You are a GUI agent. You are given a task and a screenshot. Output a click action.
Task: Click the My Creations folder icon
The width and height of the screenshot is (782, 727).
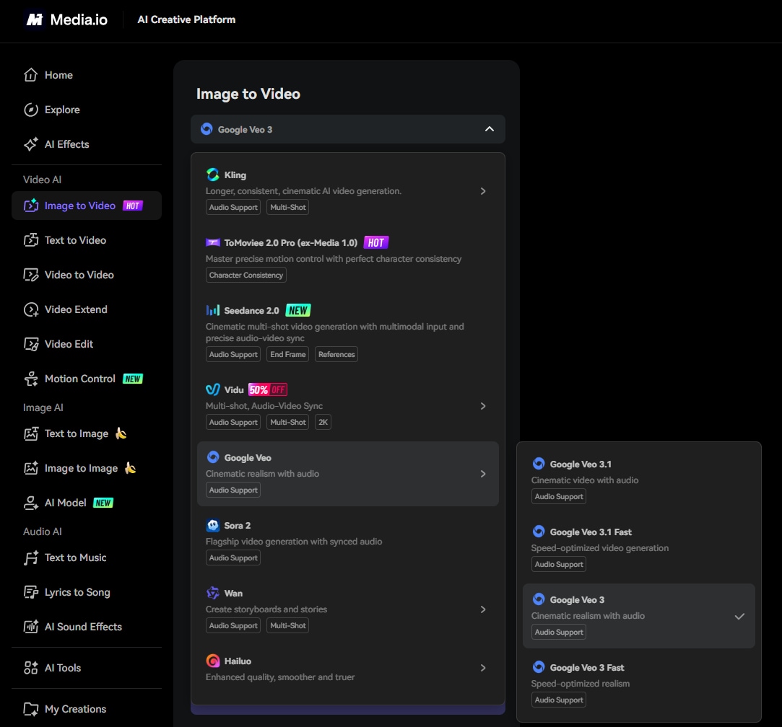coord(31,709)
